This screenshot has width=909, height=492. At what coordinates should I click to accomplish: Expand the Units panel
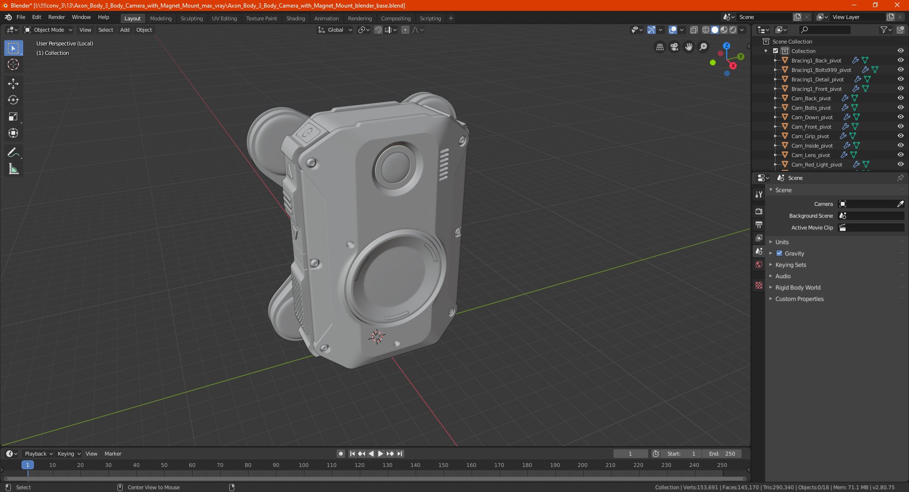click(782, 242)
